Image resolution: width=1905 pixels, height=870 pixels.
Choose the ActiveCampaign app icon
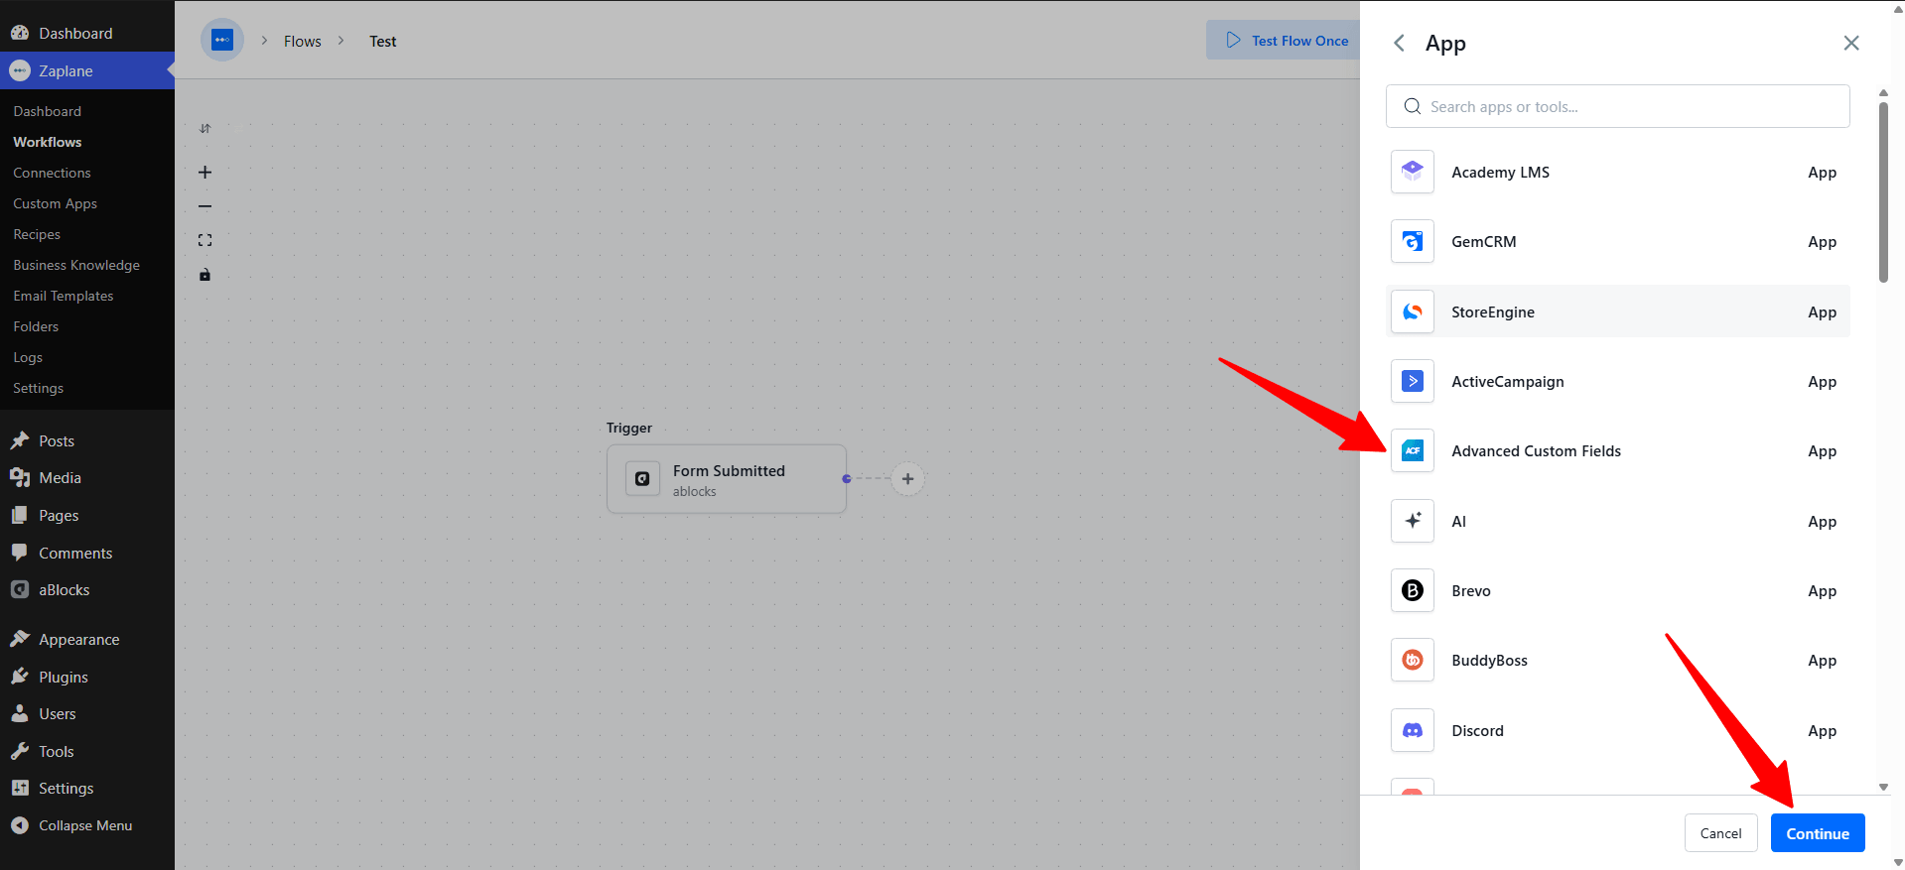1413,381
